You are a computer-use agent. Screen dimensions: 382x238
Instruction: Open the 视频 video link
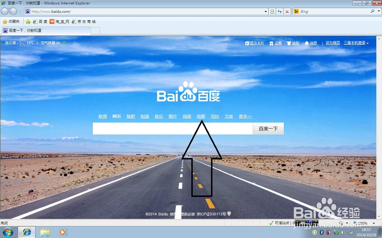187,116
